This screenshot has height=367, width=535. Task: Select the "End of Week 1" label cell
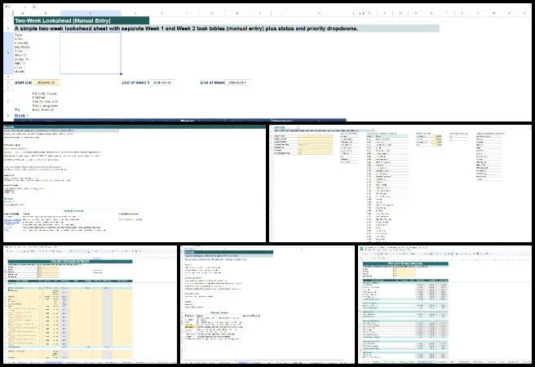click(x=135, y=82)
